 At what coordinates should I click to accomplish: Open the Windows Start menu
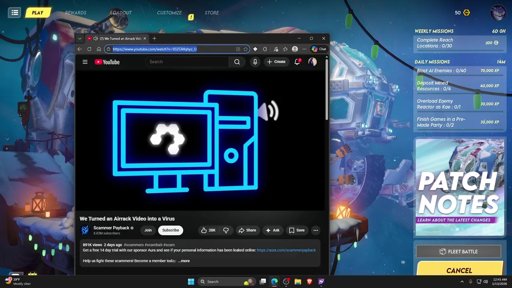pyautogui.click(x=191, y=282)
